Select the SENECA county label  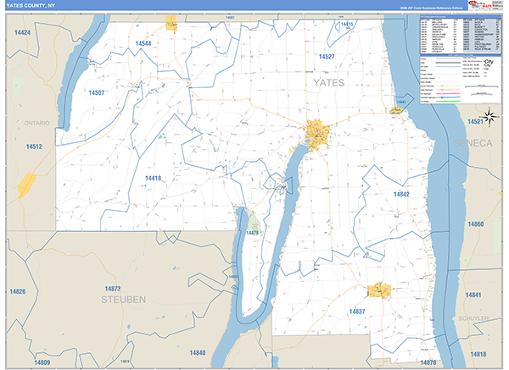click(473, 143)
